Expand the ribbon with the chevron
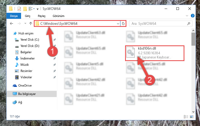 [187, 16]
